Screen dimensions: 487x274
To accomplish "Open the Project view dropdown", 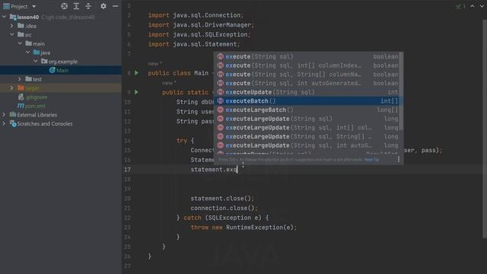I will point(33,6).
